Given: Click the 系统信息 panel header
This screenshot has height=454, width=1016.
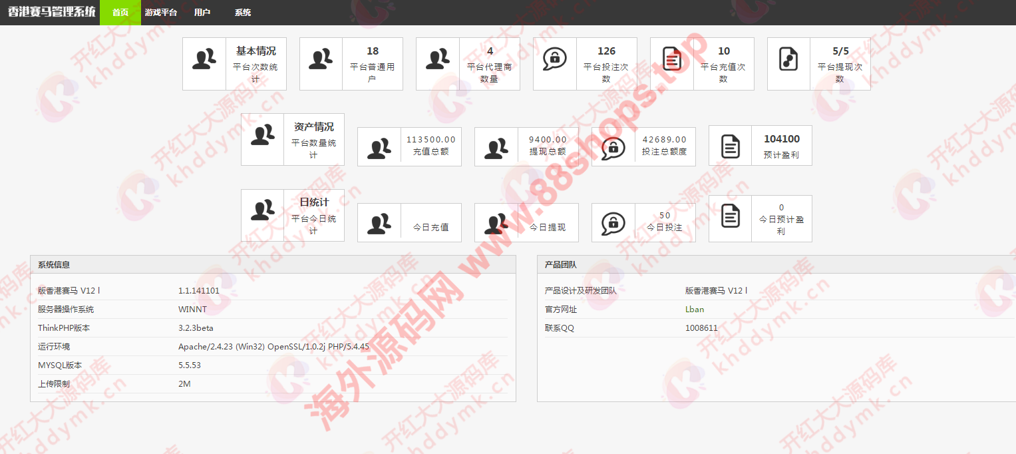Looking at the screenshot, I should point(273,264).
